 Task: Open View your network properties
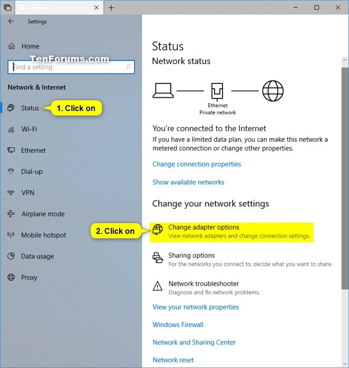click(x=195, y=307)
